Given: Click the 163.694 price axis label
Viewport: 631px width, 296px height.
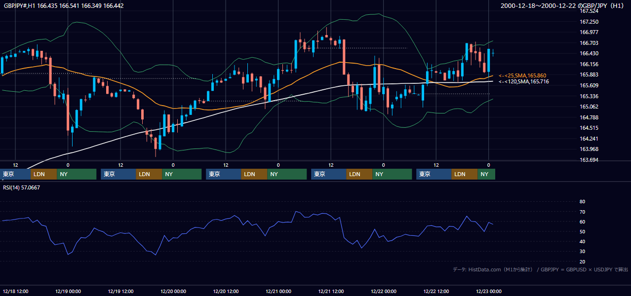Looking at the screenshot, I should [589, 160].
